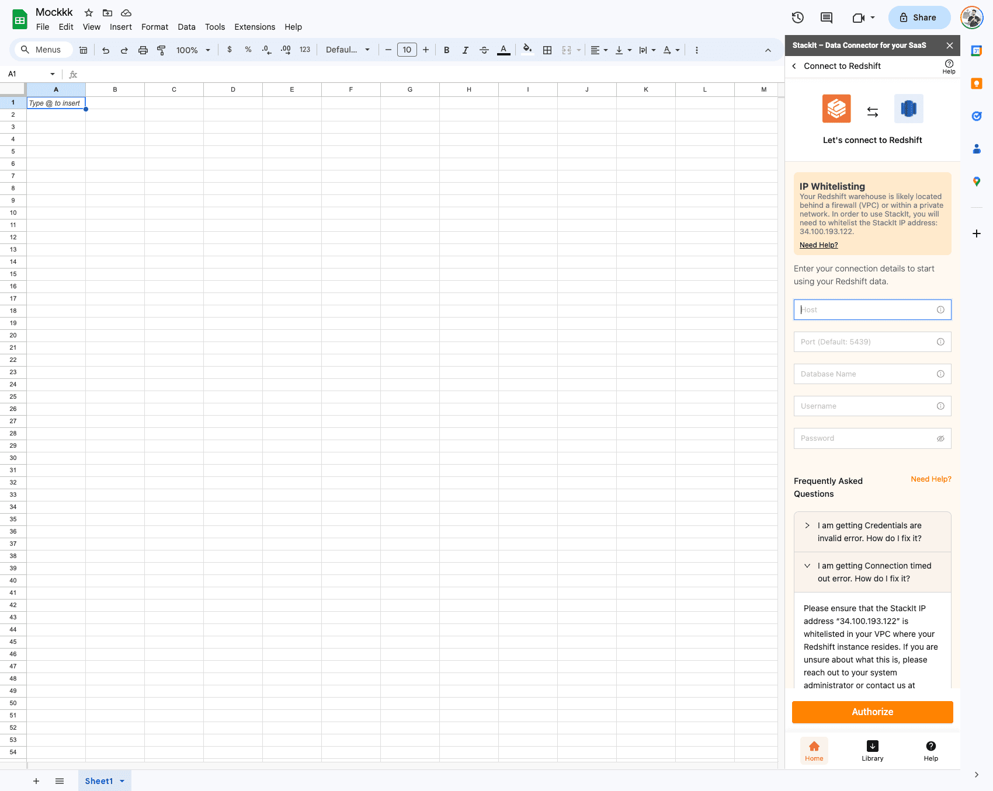Format as currency with dollar icon
Screen dimensions: 993x791
point(230,50)
